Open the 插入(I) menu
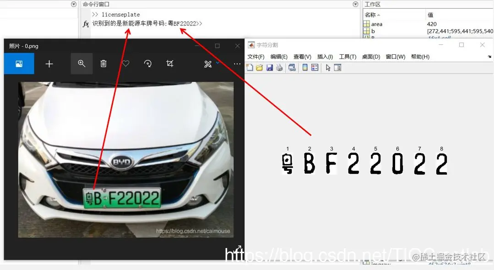Viewport: 494px width, 270px height. (x=325, y=57)
